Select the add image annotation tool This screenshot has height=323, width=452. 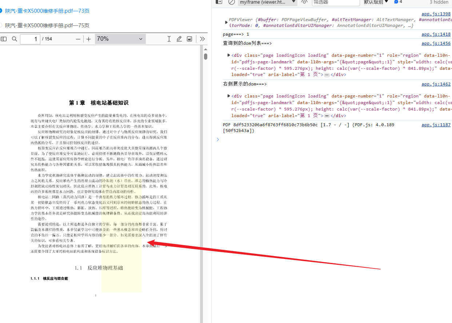click(x=189, y=39)
